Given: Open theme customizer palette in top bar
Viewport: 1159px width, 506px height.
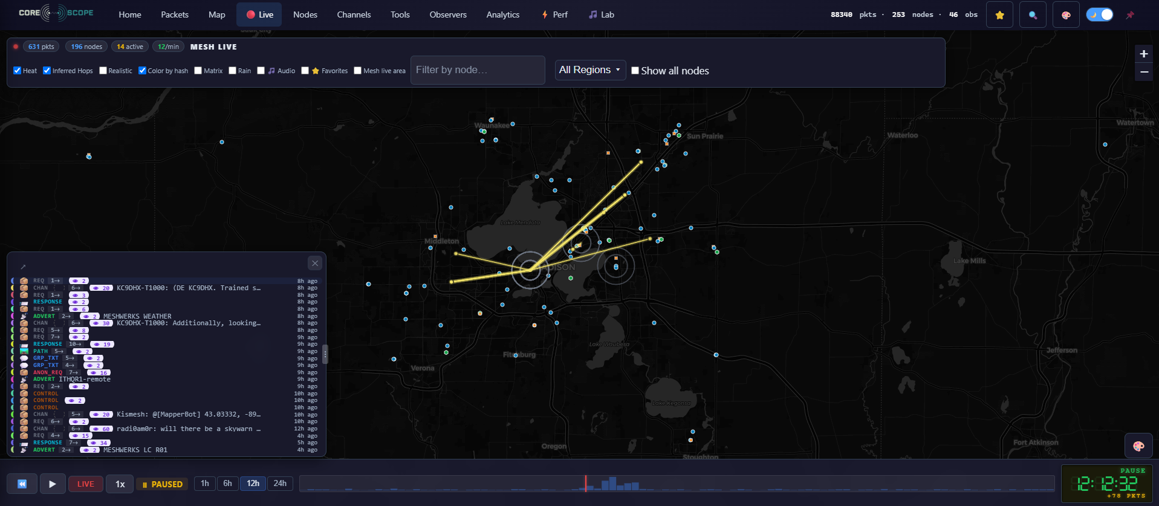Looking at the screenshot, I should pos(1066,15).
